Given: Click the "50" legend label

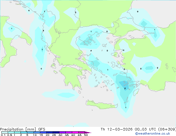Looking at the screenshot, I should (86, 135).
